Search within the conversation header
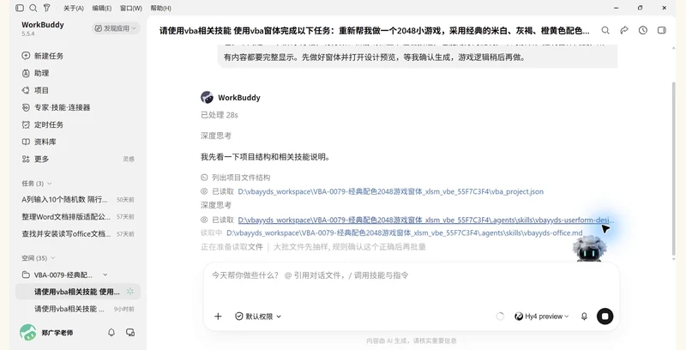 [x=605, y=30]
